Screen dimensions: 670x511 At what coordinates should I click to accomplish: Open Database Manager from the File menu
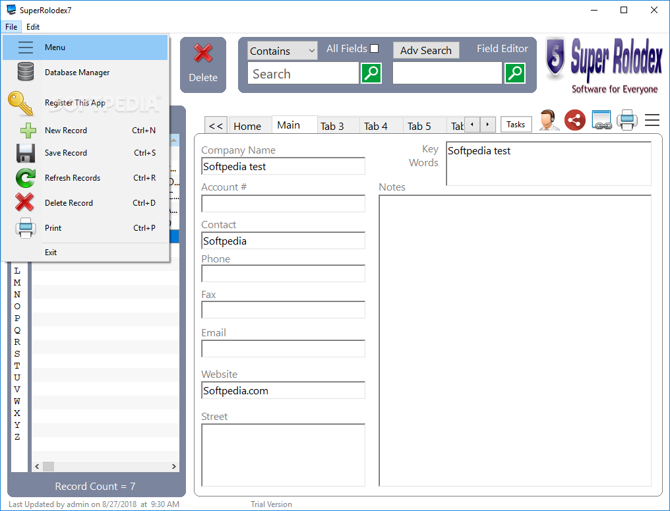pos(85,73)
